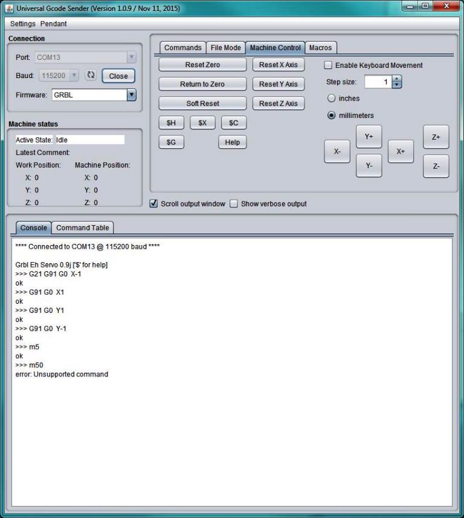
Task: Click the $X unlock button
Action: [202, 123]
